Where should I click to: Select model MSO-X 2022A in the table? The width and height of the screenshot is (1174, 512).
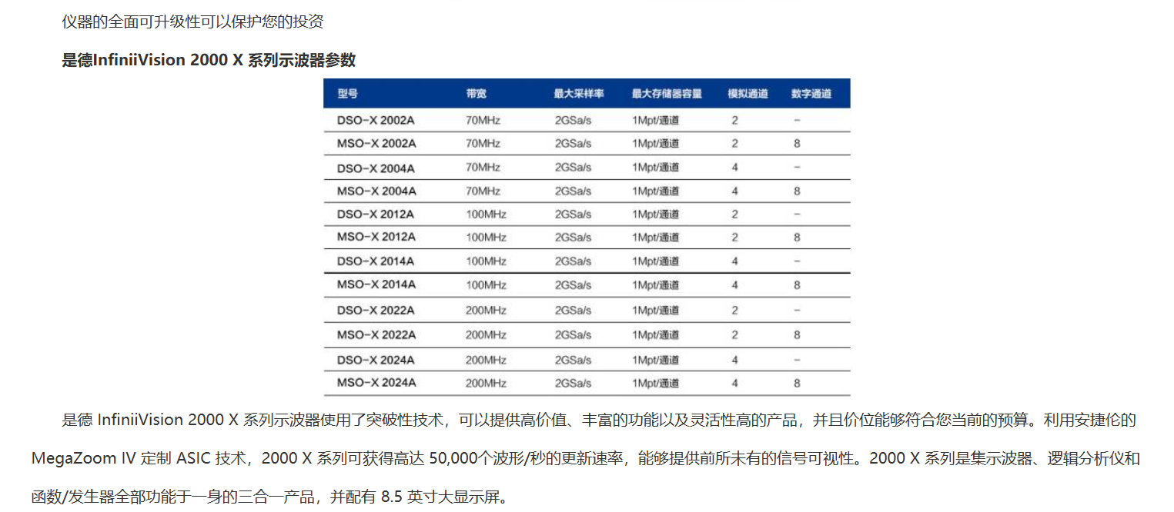376,335
